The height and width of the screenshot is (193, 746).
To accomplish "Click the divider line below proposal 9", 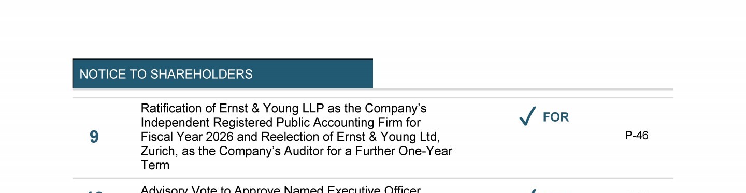I will (373, 179).
